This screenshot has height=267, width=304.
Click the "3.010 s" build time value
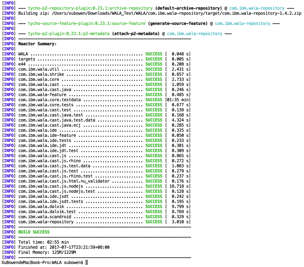click(180, 222)
